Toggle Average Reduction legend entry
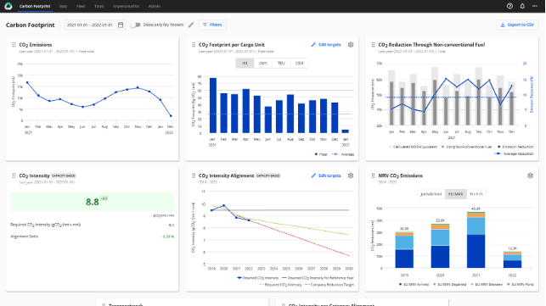 514,153
